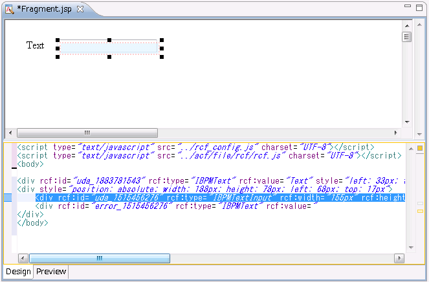This screenshot has height=282, width=429.
Task: Click the yellow annotation mark in overview ruler
Action: (420, 211)
